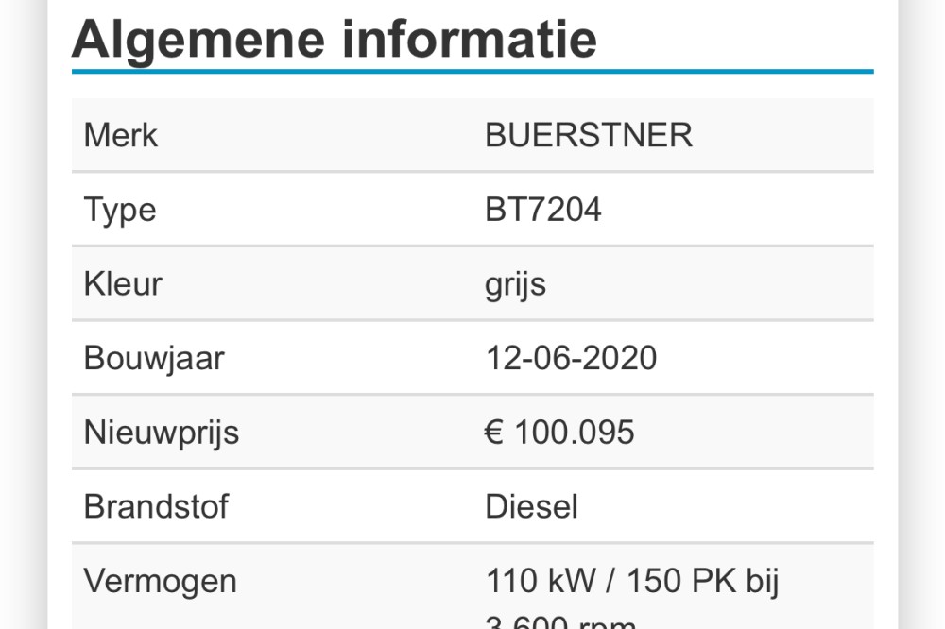Click the 3.600 rpm text
This screenshot has height=629, width=945.
[560, 621]
